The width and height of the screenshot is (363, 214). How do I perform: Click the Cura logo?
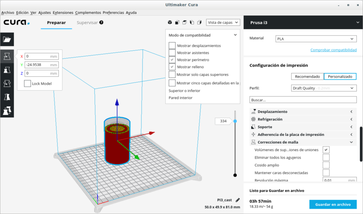(x=17, y=22)
